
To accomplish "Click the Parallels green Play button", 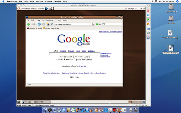I will 148,19.
